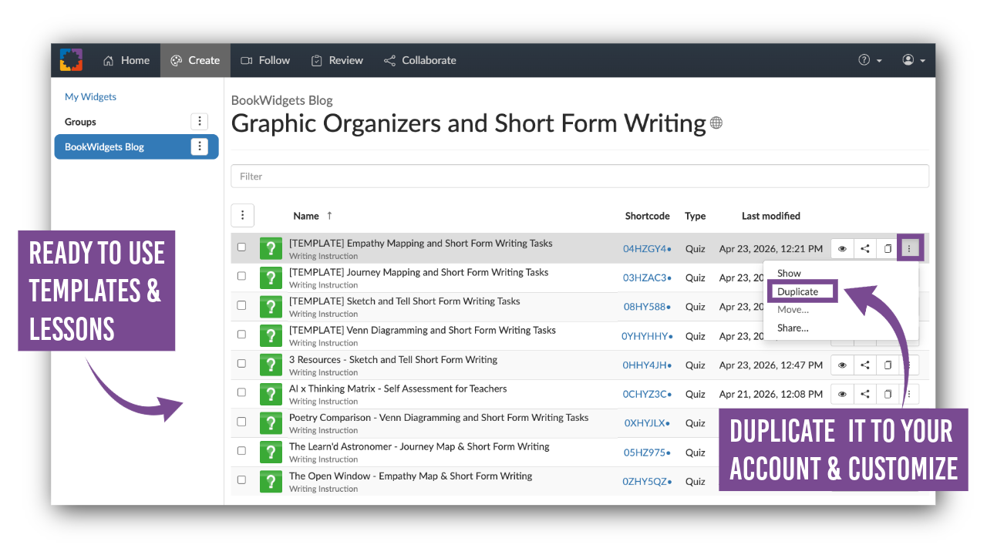
Task: Check The Open Window row checkbox
Action: coord(241,479)
